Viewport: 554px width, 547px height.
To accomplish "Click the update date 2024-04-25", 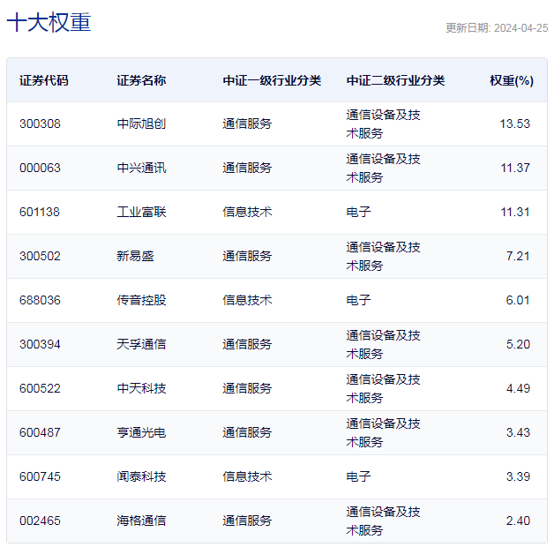I will 520,28.
